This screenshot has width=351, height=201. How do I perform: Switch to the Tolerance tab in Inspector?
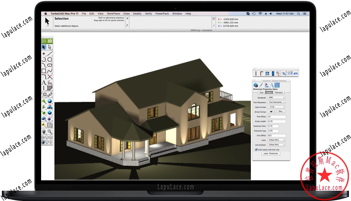coord(278,92)
